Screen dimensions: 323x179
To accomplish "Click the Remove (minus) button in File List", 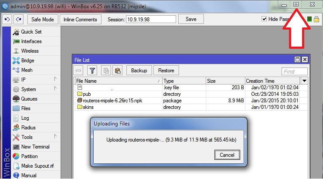I will [x=78, y=71].
